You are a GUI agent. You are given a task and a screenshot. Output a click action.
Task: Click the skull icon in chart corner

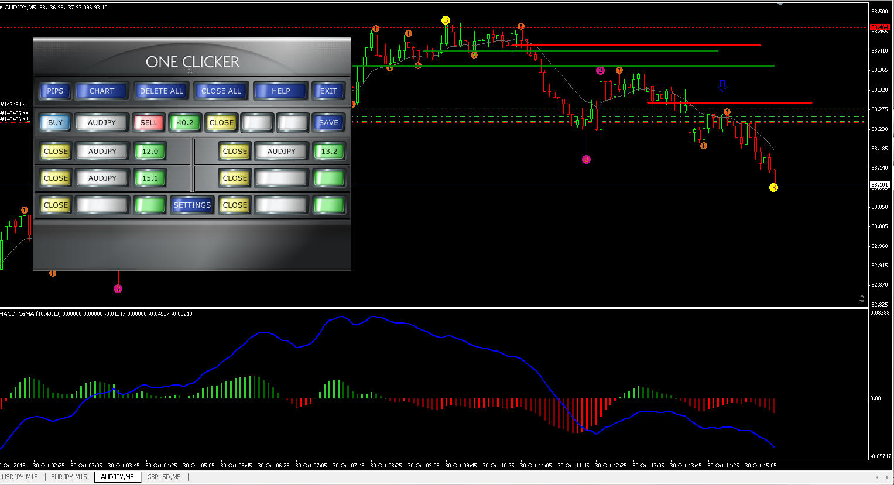[x=861, y=300]
